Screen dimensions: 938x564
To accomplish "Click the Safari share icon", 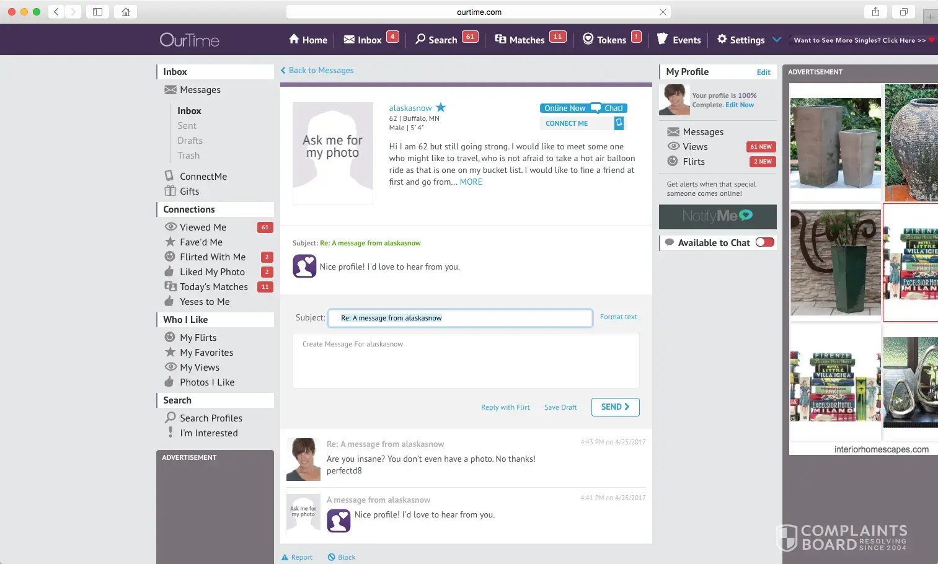I will [875, 12].
